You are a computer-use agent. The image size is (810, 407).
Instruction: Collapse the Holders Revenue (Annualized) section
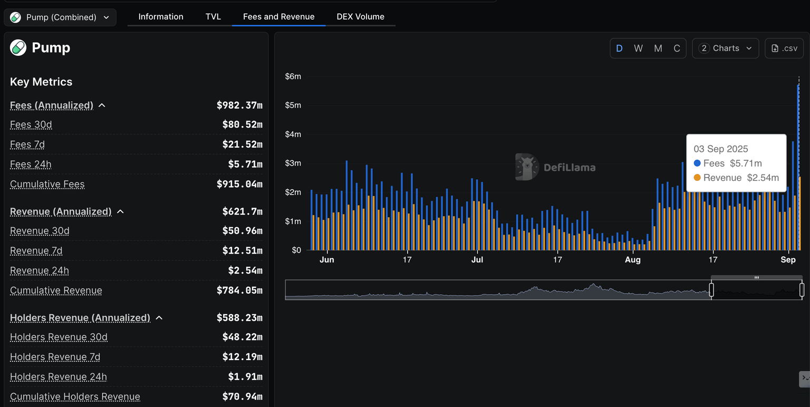click(x=159, y=318)
